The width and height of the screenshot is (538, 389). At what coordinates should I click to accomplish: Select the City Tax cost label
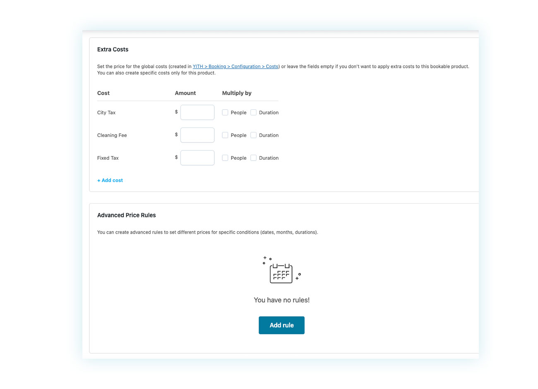[x=106, y=113]
